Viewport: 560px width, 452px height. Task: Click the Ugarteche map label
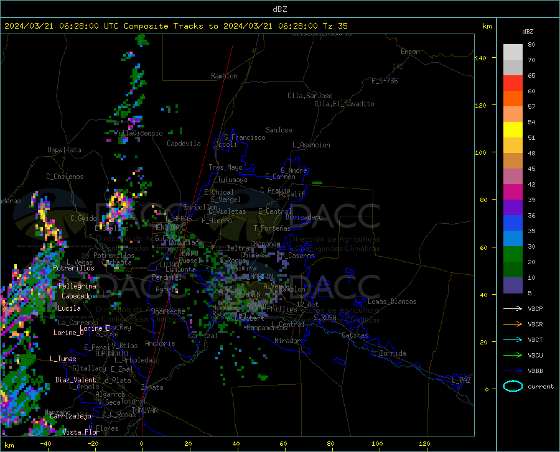168,311
